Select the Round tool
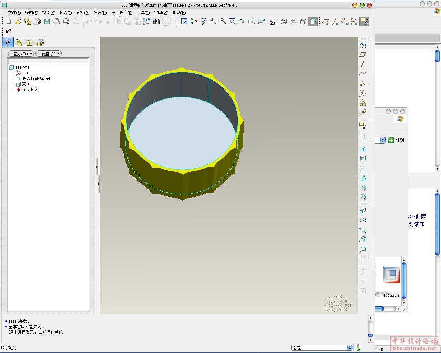This screenshot has height=353, width=441. coord(362,188)
